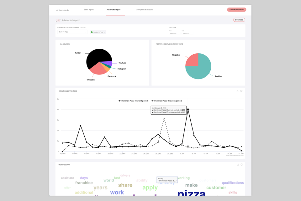Click the Until date field

[187, 33]
